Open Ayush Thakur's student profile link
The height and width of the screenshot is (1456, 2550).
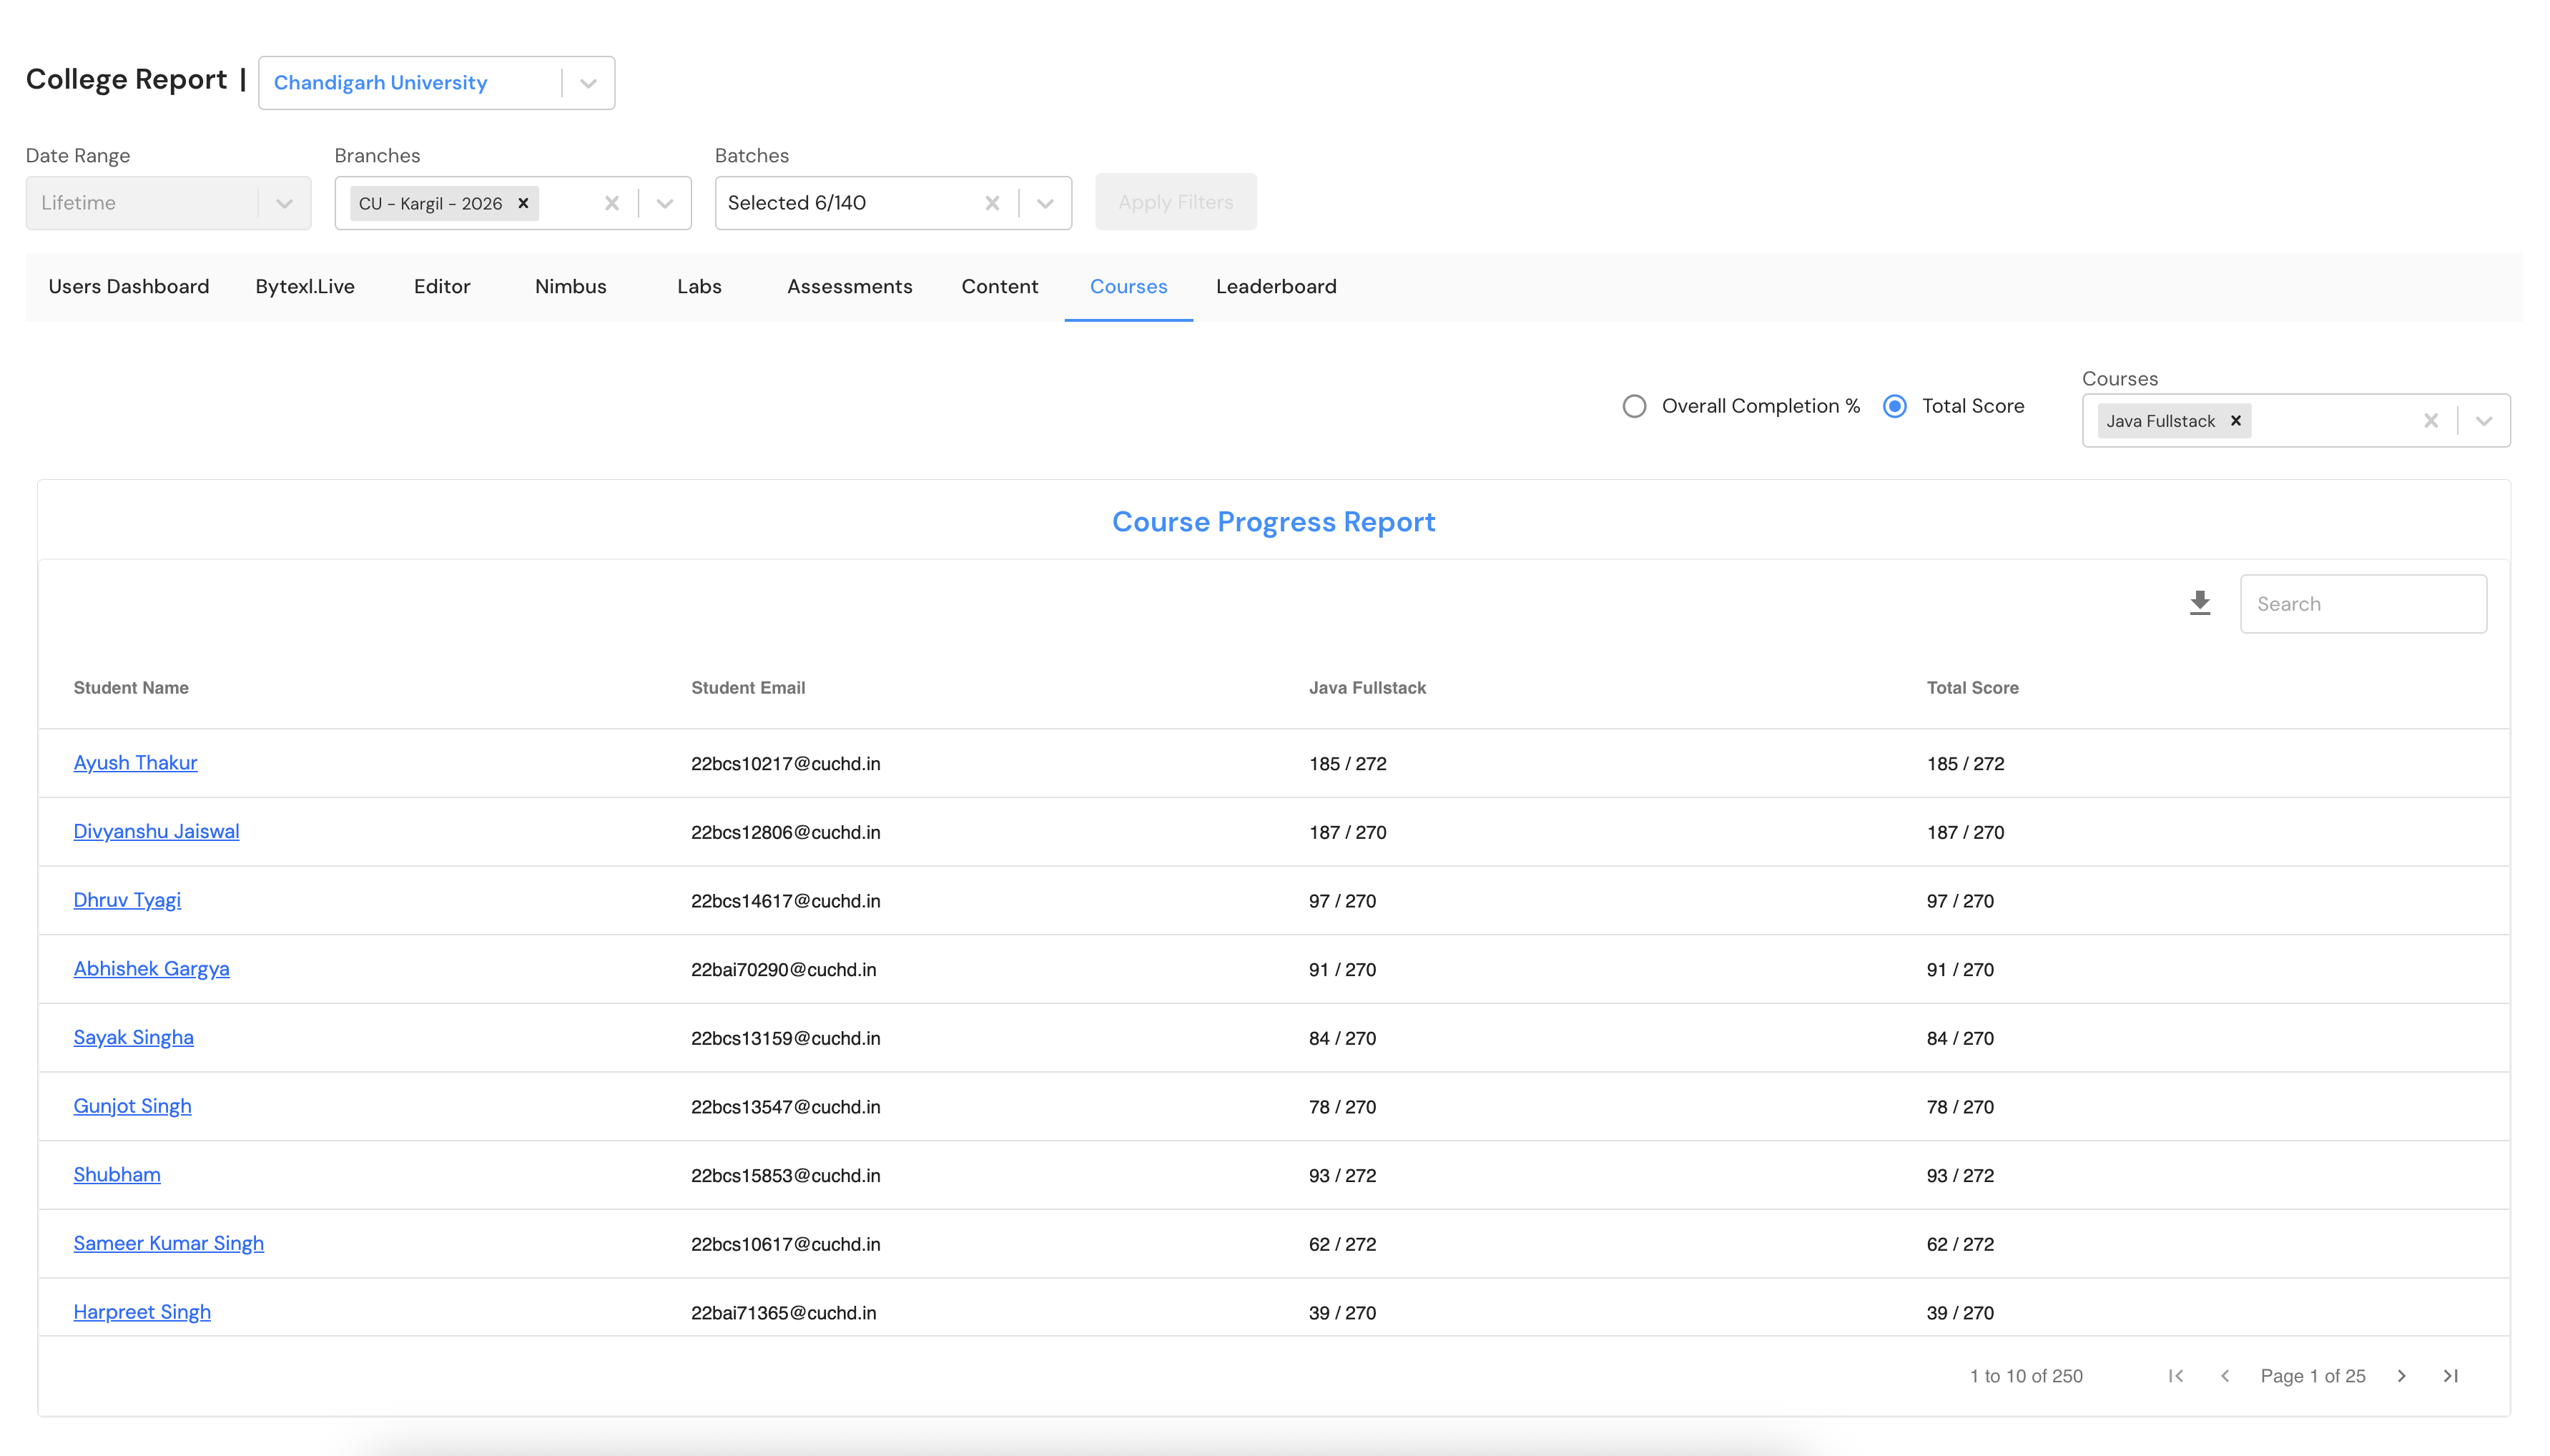(x=135, y=763)
